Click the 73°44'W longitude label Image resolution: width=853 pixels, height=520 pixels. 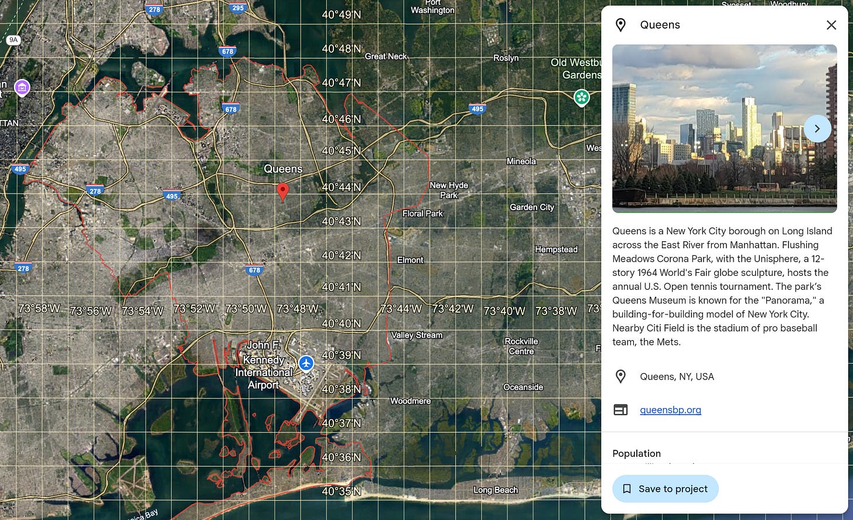pos(401,309)
